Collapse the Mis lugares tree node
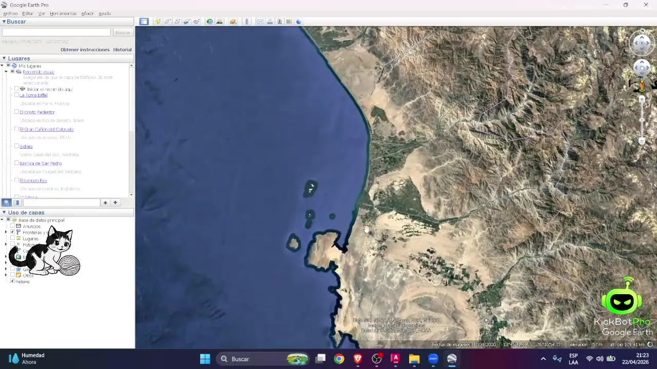Image resolution: width=657 pixels, height=369 pixels. (x=2, y=66)
